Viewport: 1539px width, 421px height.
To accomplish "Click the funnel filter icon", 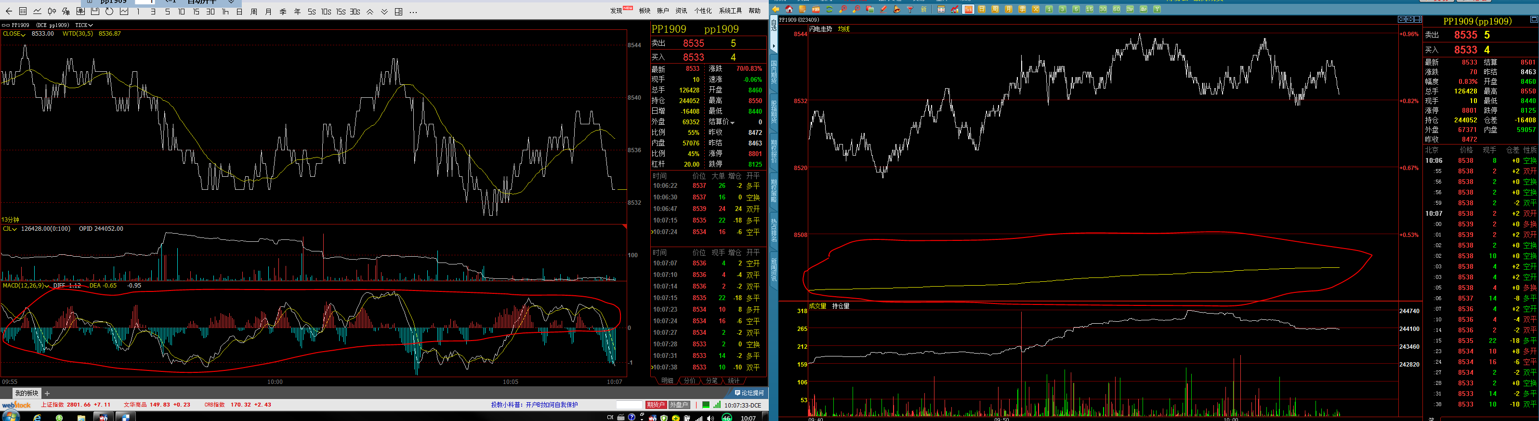I will (x=910, y=10).
